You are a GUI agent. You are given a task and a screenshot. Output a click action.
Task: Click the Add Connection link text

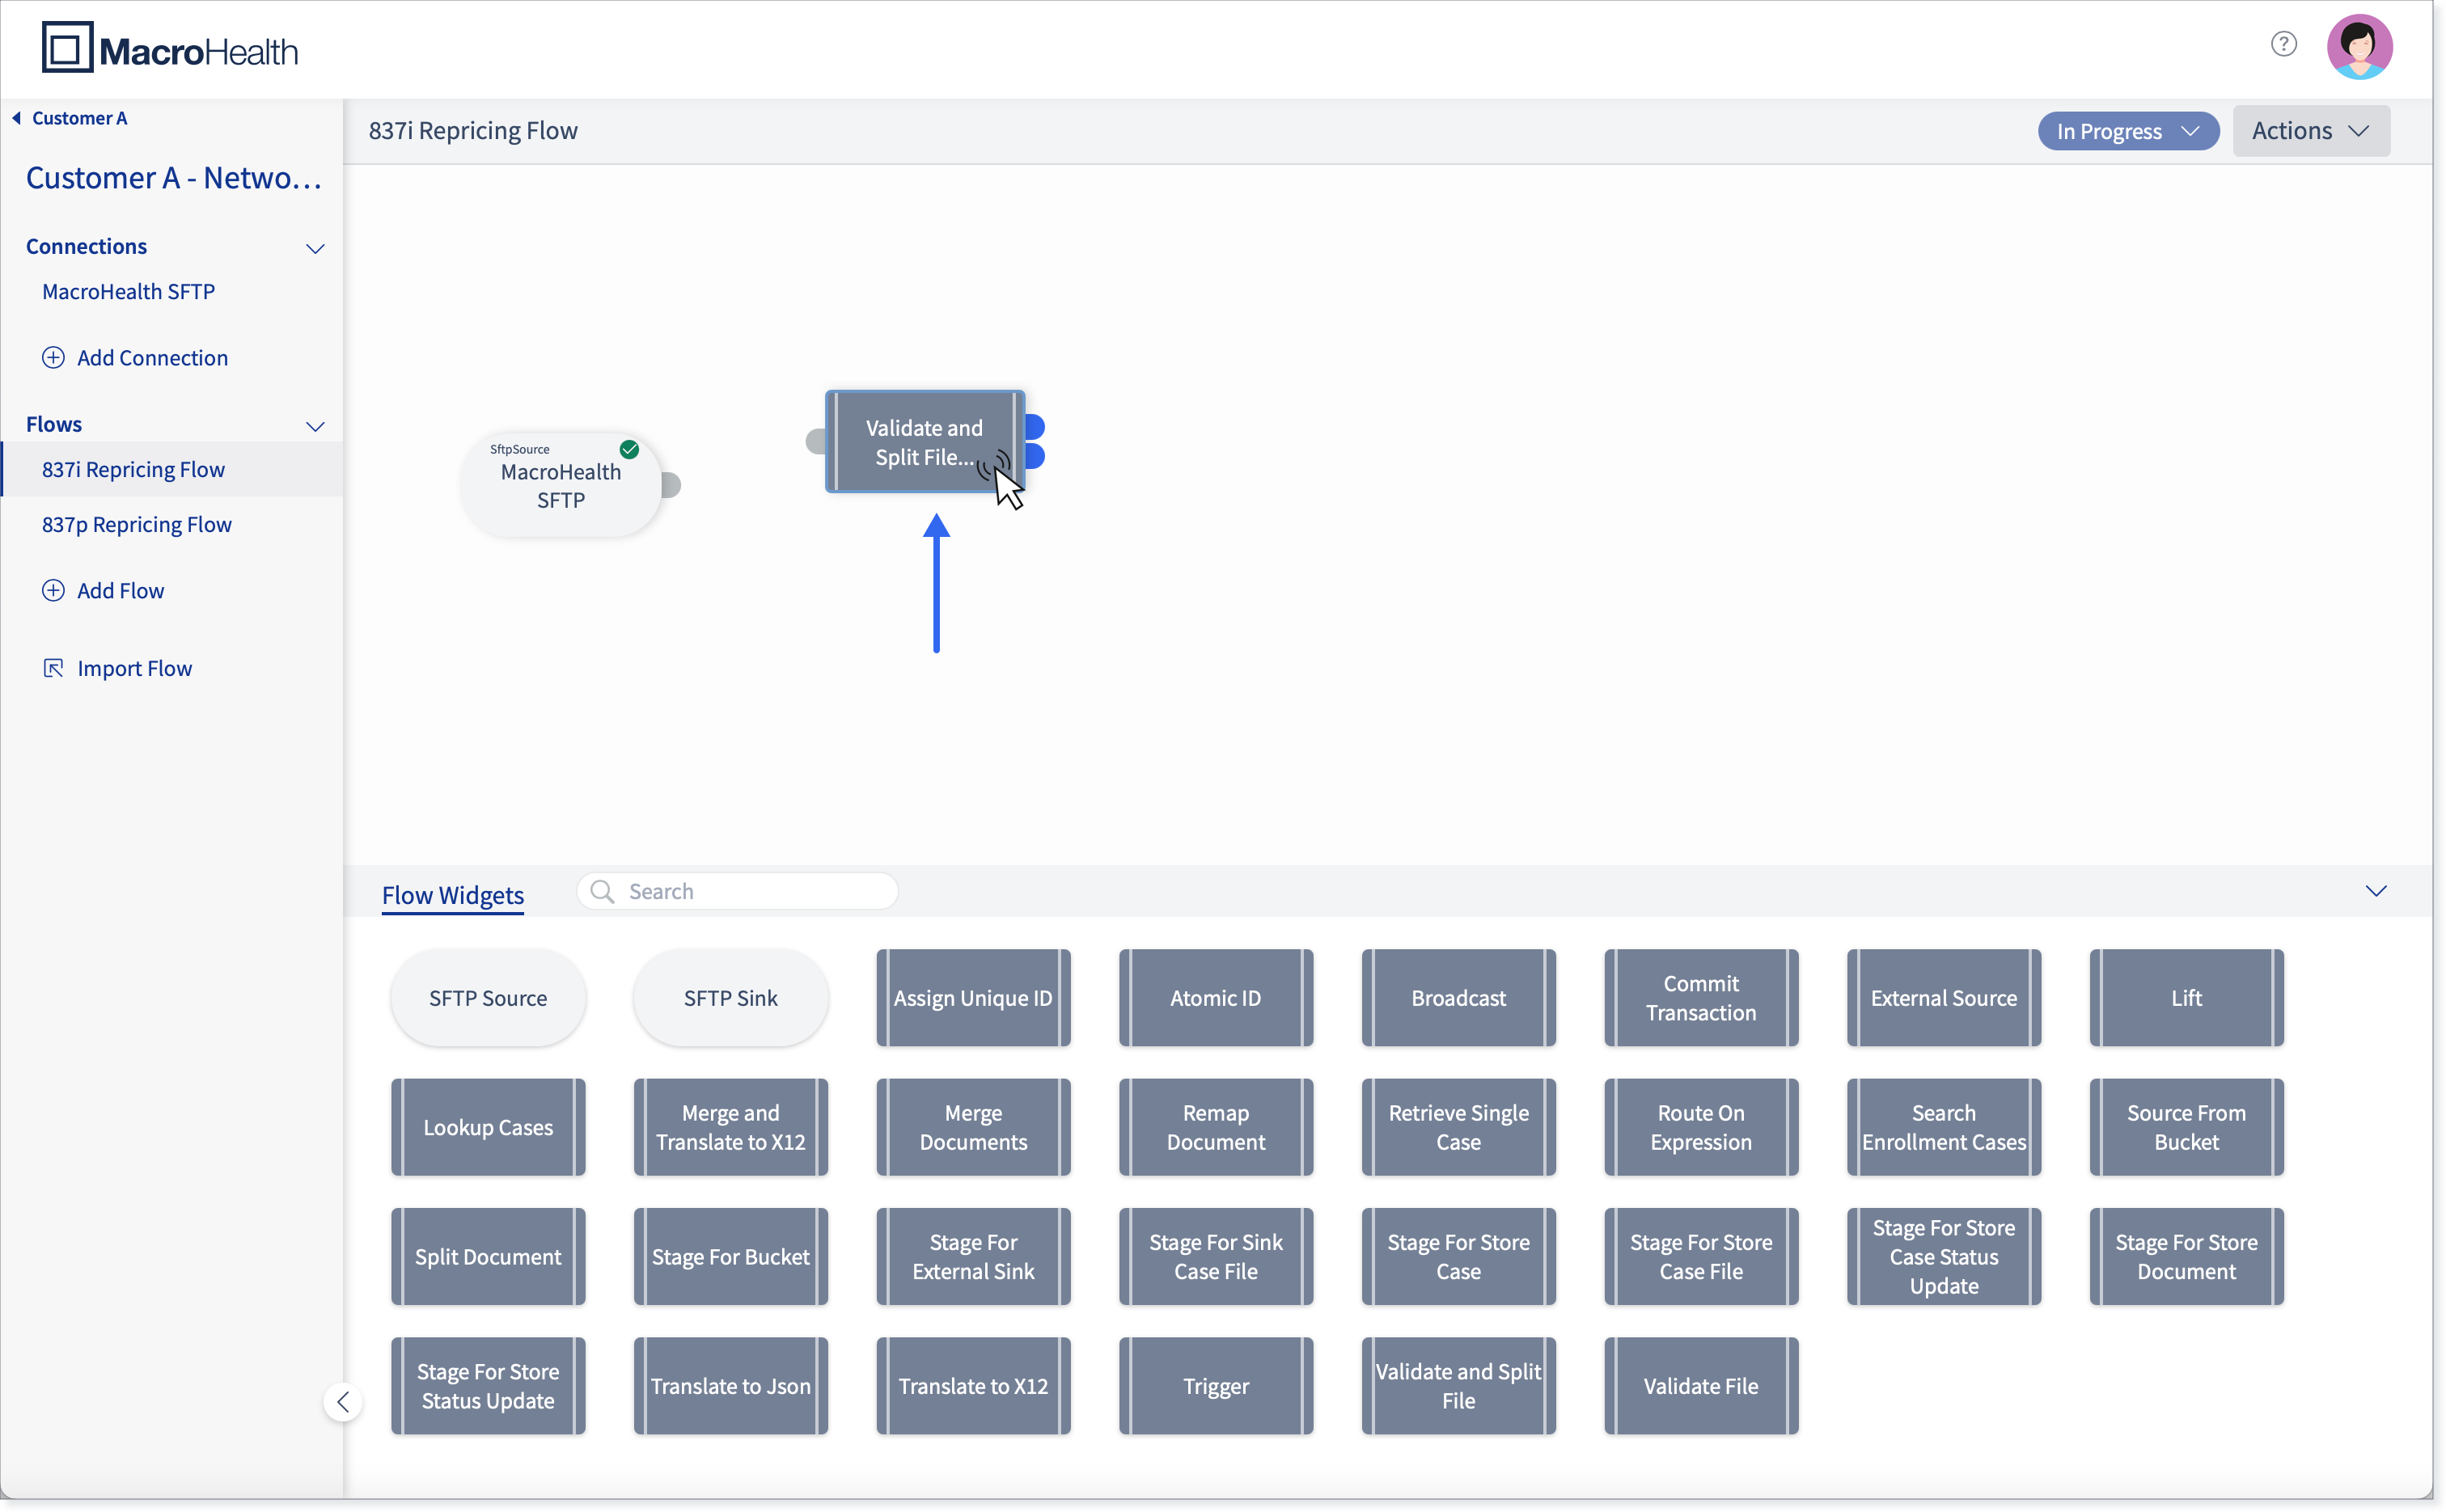pos(152,357)
